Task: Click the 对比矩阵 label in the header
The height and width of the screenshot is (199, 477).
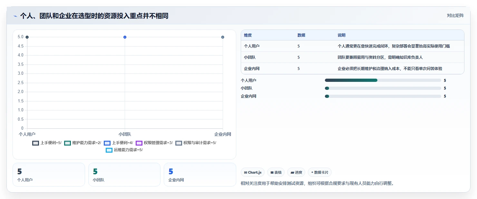Action: [x=455, y=15]
